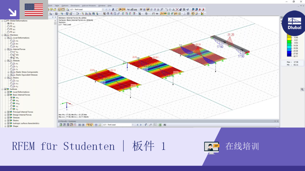Select the My internal force radio button

tap(11, 58)
